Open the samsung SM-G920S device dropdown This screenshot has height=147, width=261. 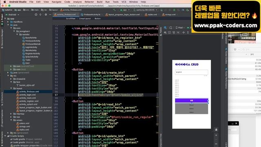tap(145, 10)
